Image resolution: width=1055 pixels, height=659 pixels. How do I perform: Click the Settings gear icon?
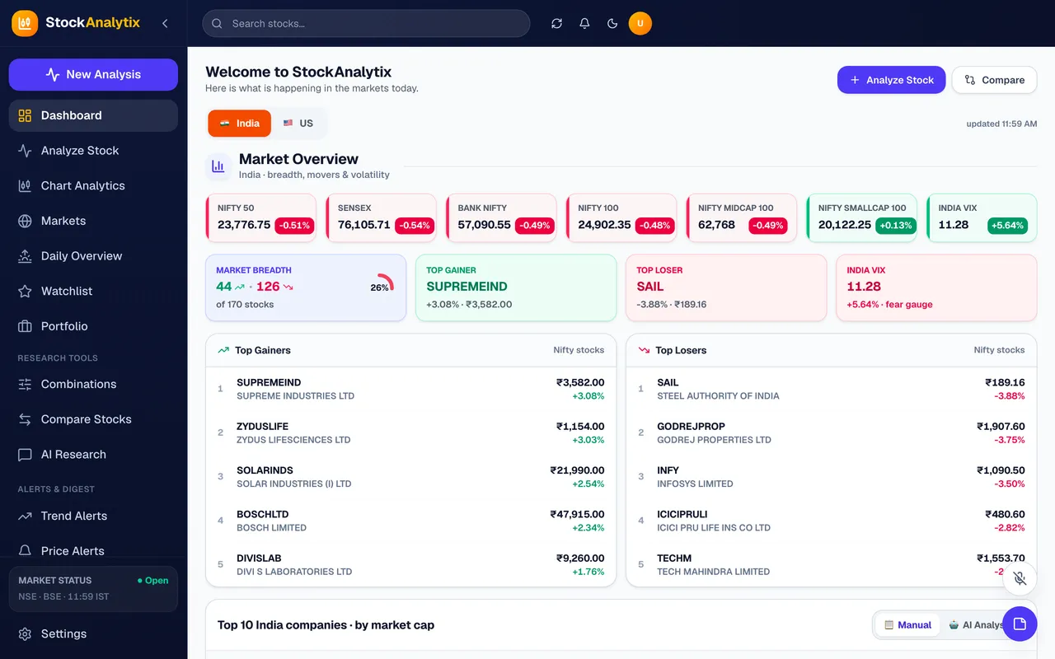click(25, 633)
